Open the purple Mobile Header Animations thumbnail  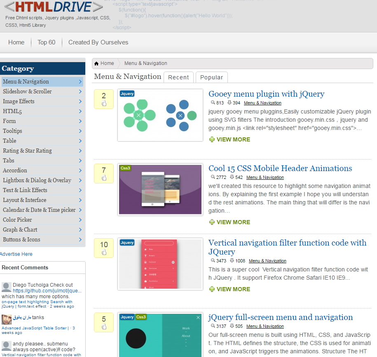point(160,190)
